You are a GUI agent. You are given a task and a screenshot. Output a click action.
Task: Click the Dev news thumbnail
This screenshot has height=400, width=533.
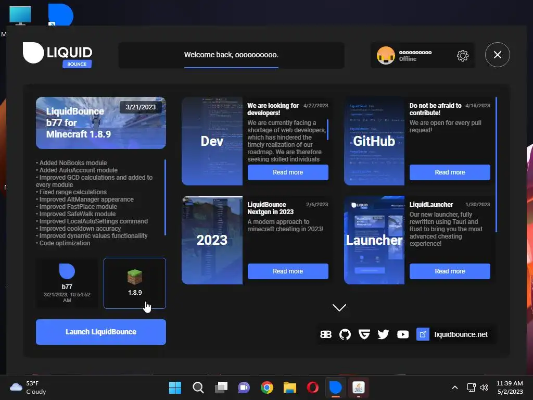212,141
